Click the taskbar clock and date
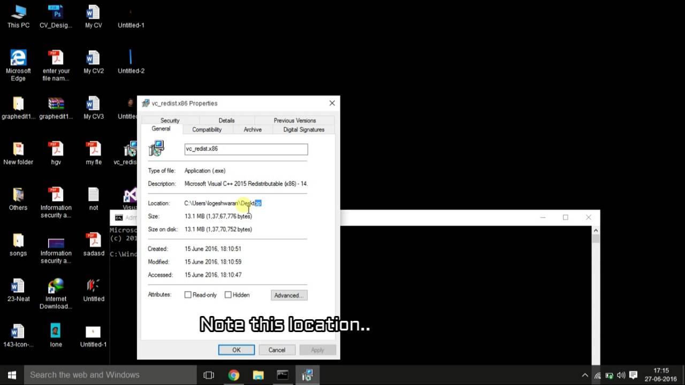The width and height of the screenshot is (685, 385). point(661,375)
